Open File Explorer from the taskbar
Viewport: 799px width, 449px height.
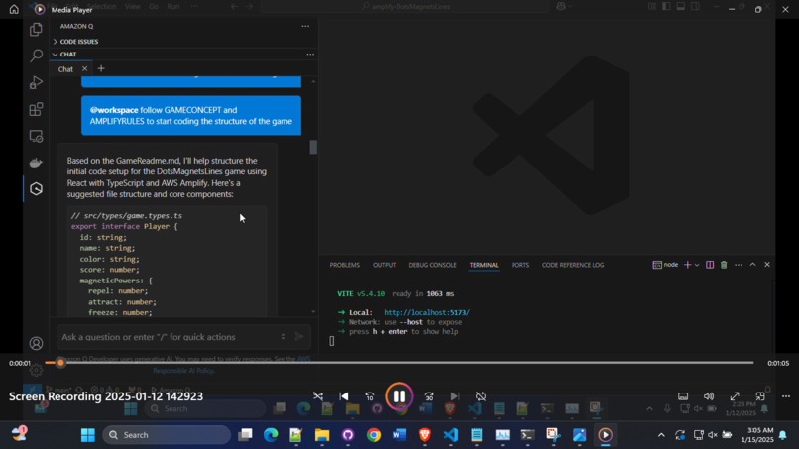[322, 435]
